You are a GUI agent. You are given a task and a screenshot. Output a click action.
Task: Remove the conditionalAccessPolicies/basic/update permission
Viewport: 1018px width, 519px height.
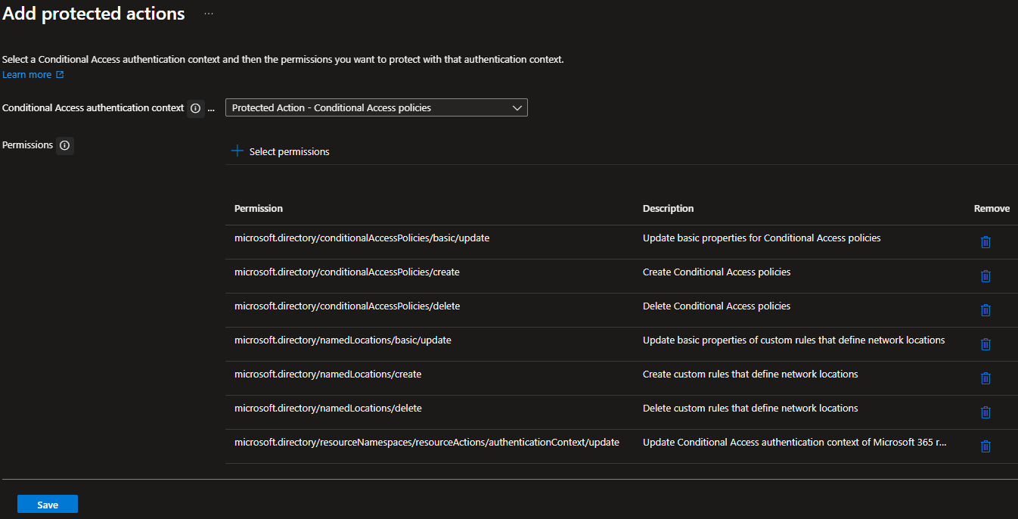985,242
